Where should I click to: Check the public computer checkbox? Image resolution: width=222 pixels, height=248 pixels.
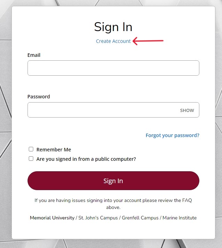click(31, 159)
